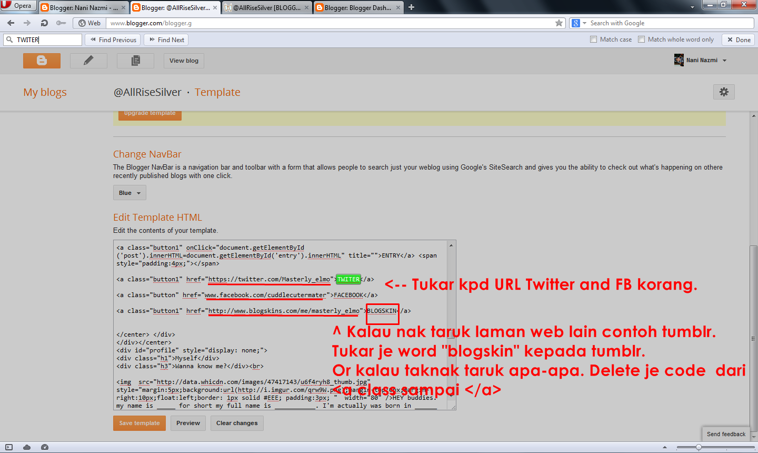Click Find Previous button
This screenshot has width=758, height=453.
113,40
